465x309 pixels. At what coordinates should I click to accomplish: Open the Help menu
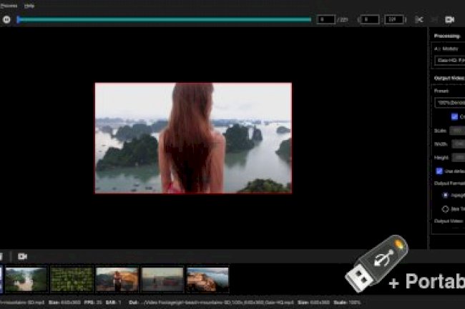(x=29, y=5)
